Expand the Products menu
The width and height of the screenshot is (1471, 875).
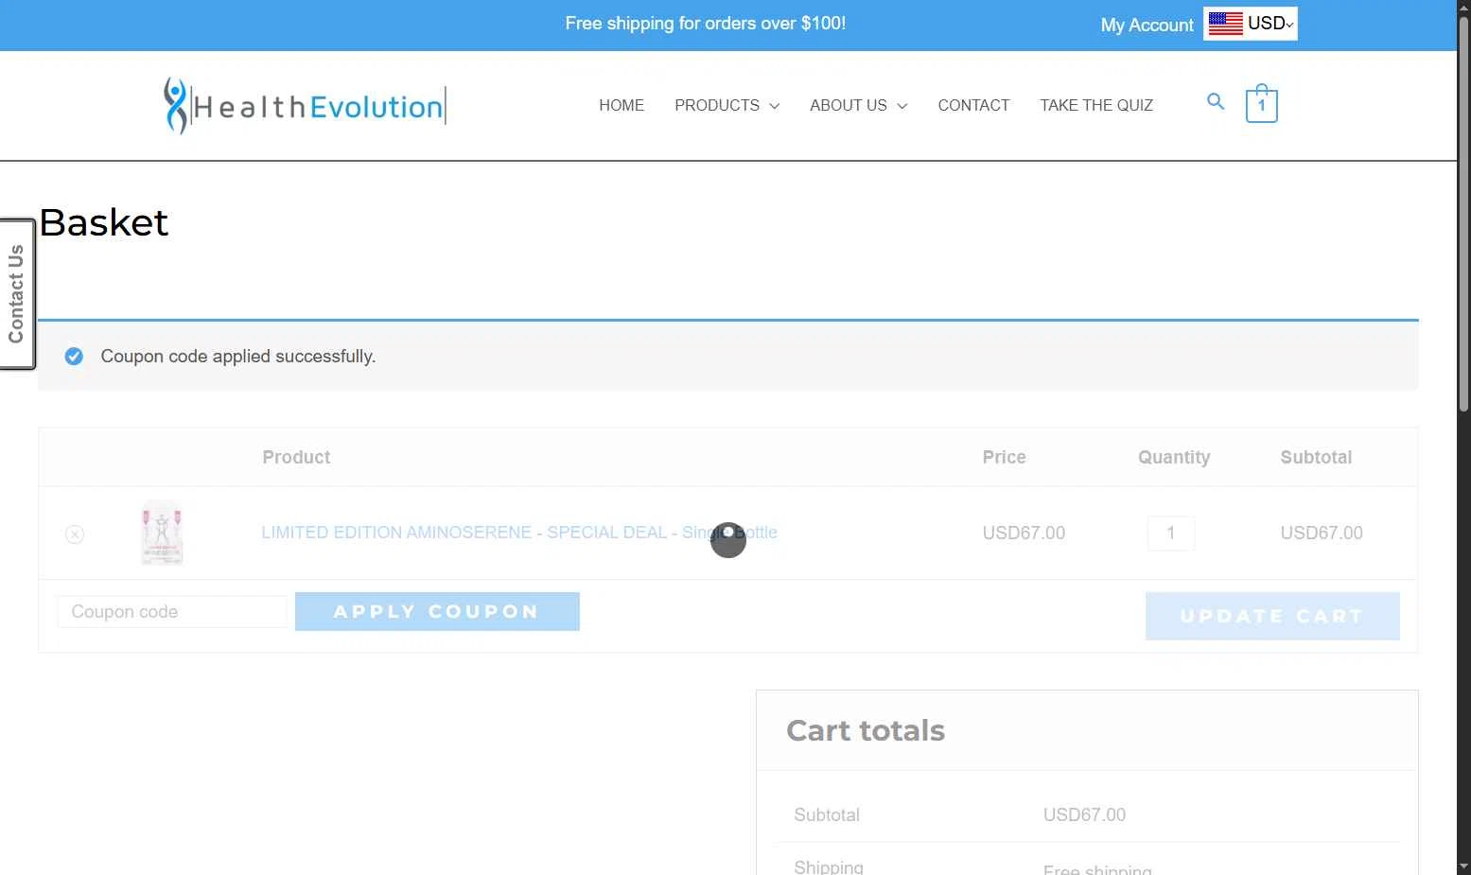pyautogui.click(x=727, y=105)
